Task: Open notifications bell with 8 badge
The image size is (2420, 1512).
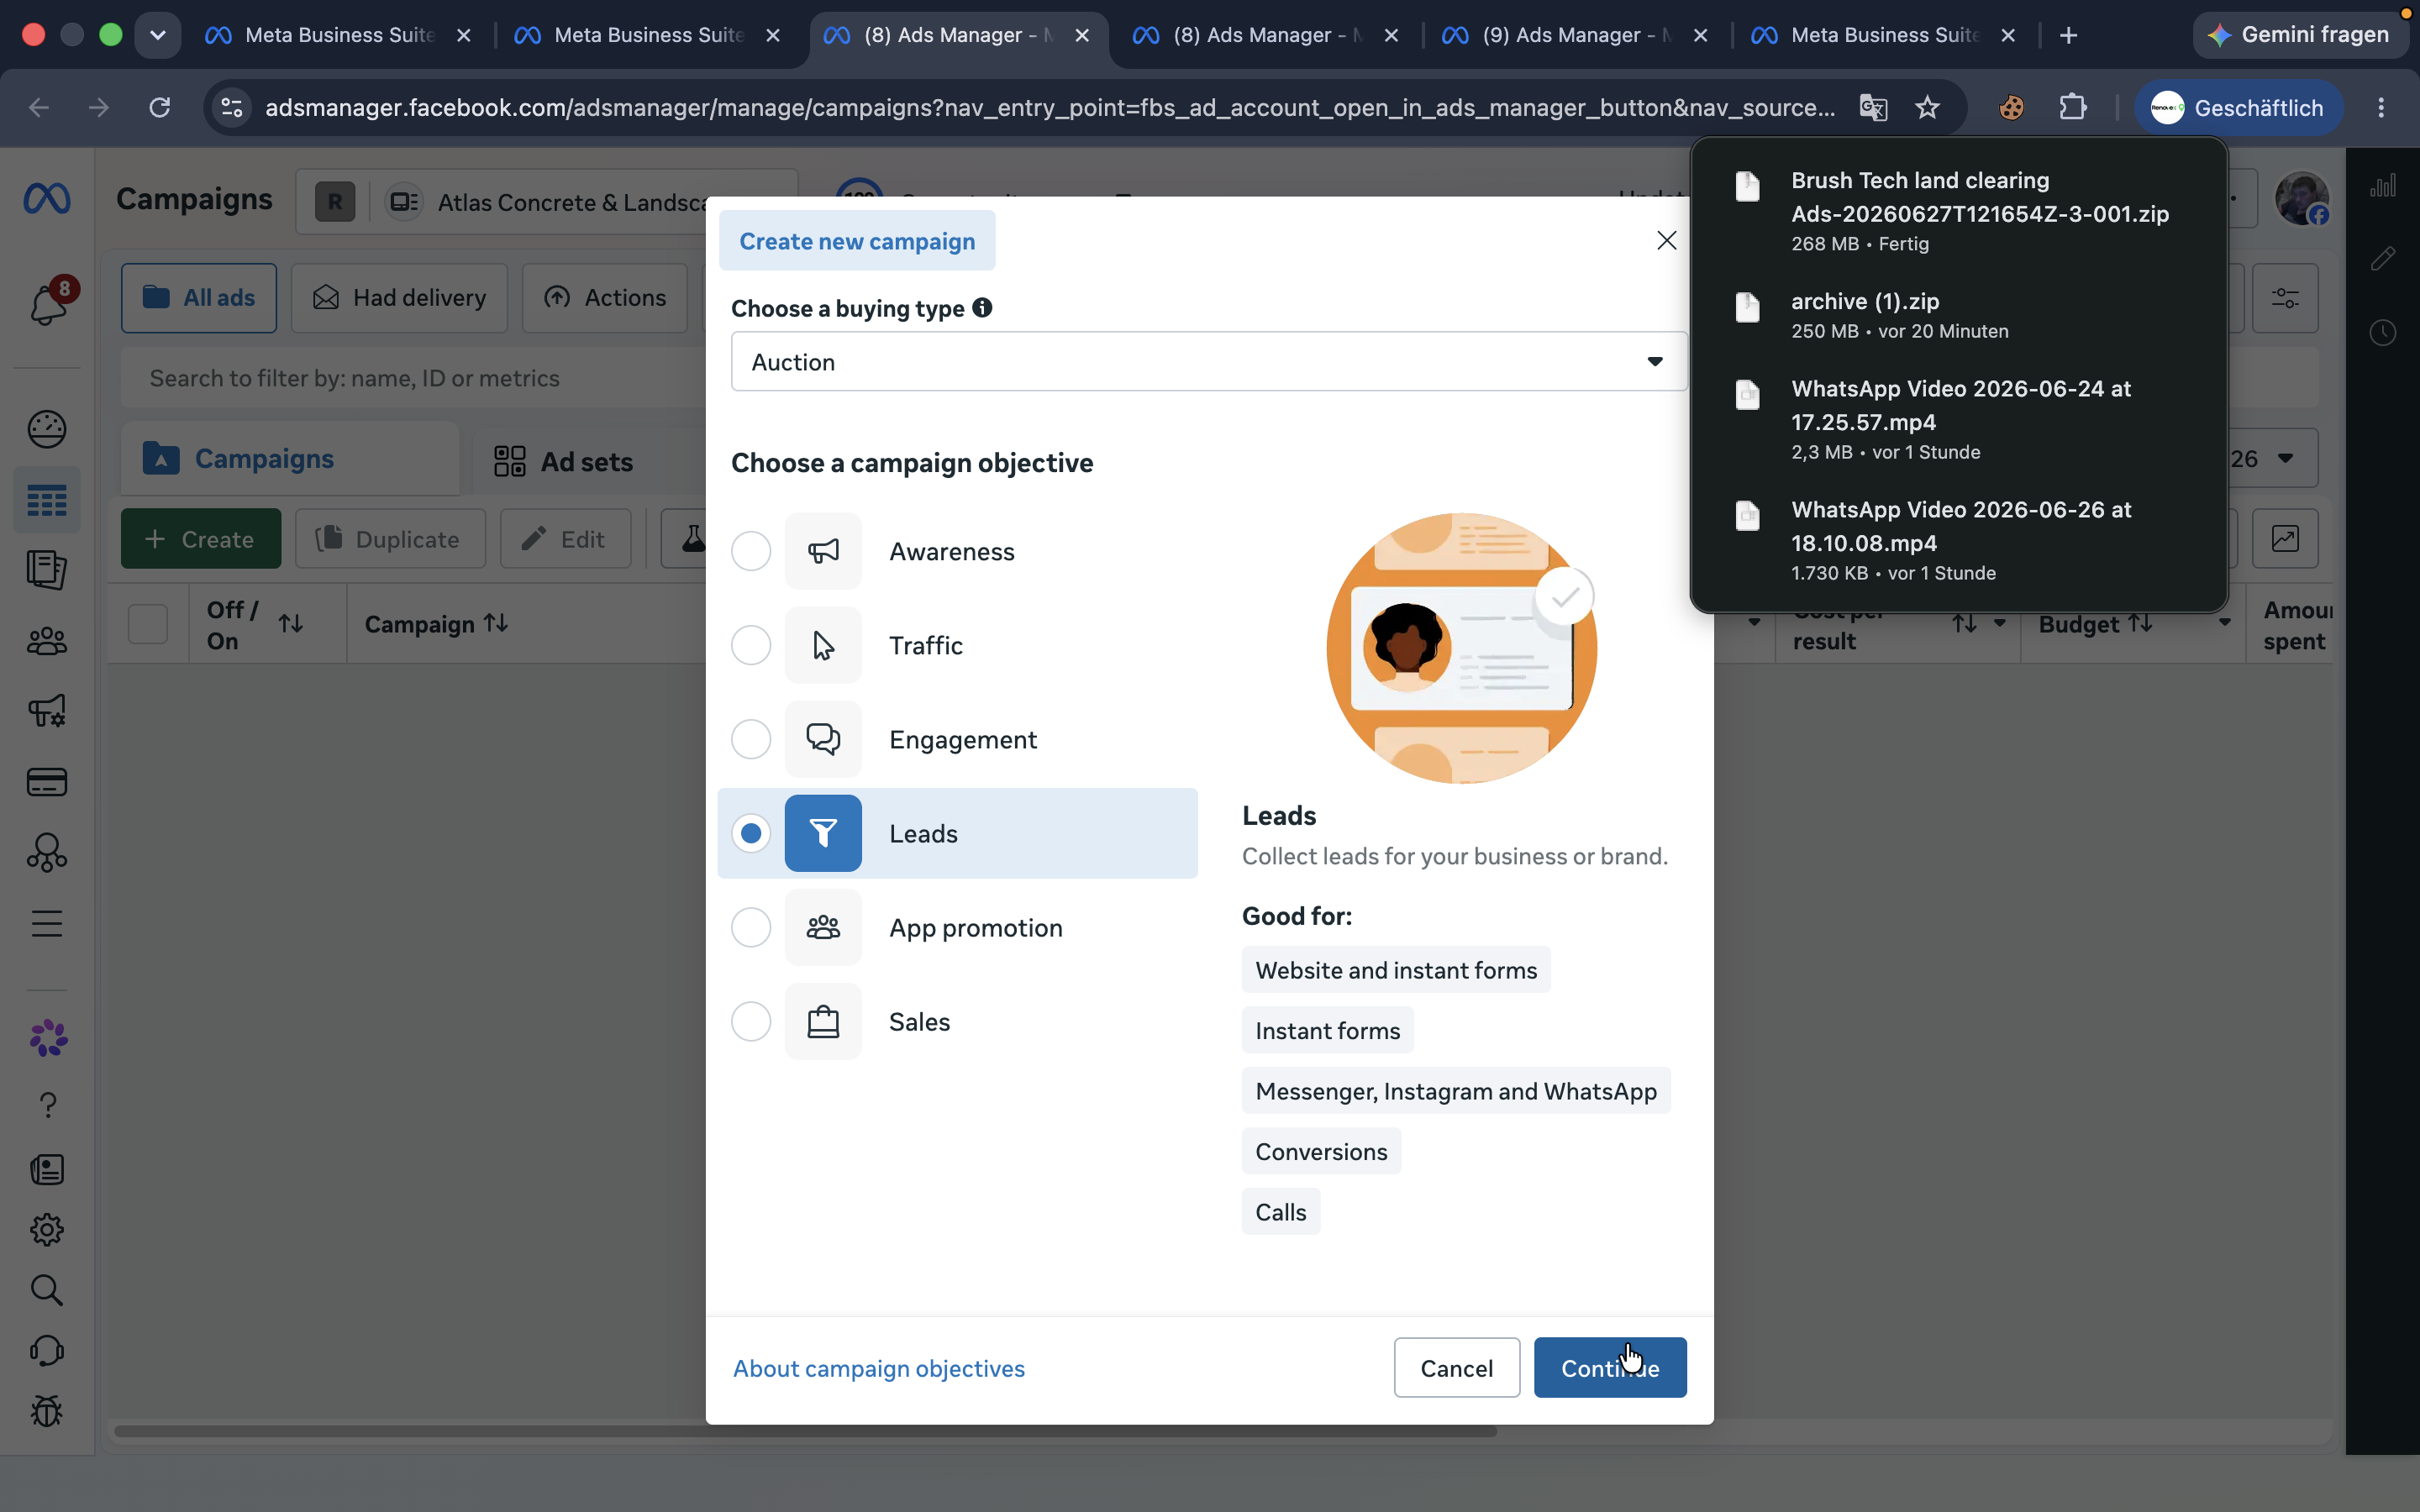Action: (x=48, y=303)
